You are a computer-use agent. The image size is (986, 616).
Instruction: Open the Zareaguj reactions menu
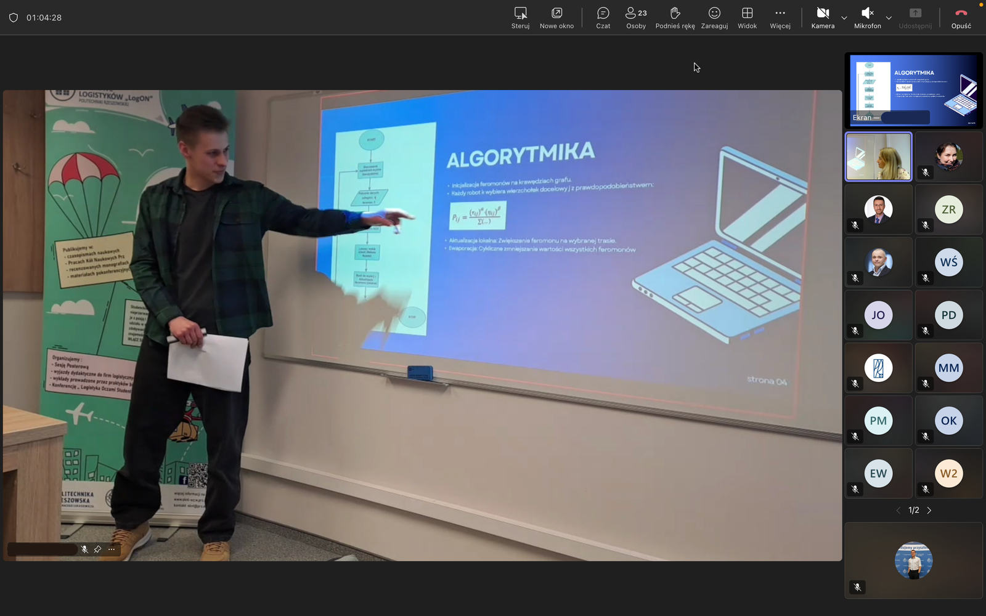click(714, 17)
